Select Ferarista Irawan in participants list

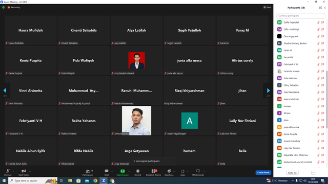pos(301,71)
